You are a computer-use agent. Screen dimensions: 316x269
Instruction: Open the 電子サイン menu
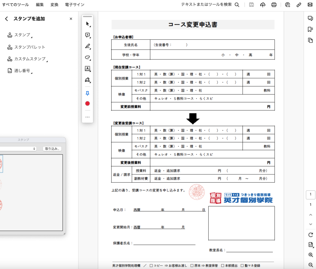coord(75,5)
